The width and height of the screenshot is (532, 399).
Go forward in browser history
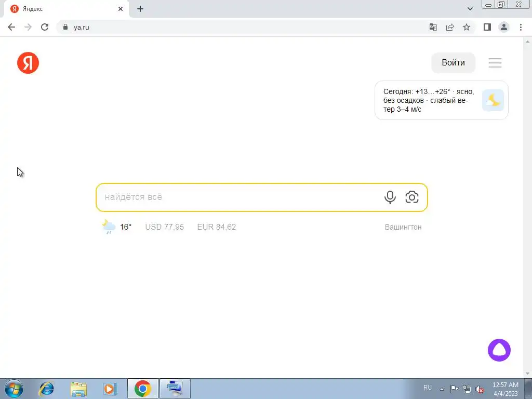28,27
